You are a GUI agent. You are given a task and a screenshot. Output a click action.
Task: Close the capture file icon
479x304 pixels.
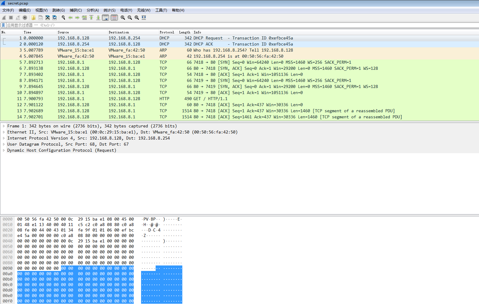click(48, 18)
